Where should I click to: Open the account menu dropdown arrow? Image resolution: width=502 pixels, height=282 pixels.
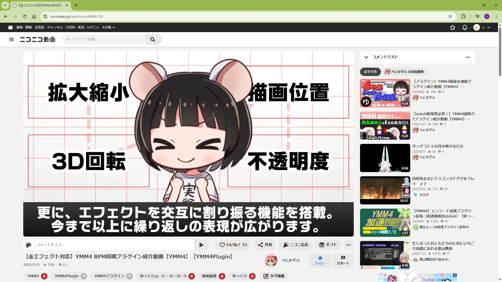489,27
